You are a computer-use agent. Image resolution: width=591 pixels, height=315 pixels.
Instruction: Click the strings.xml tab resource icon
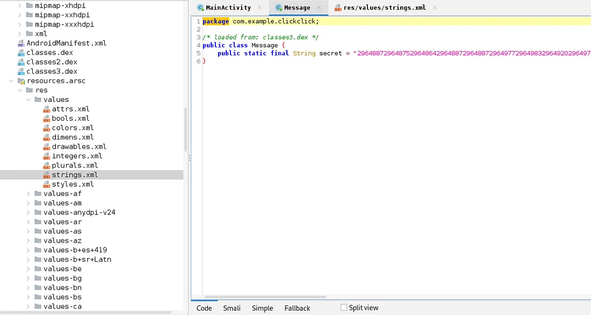coord(338,8)
